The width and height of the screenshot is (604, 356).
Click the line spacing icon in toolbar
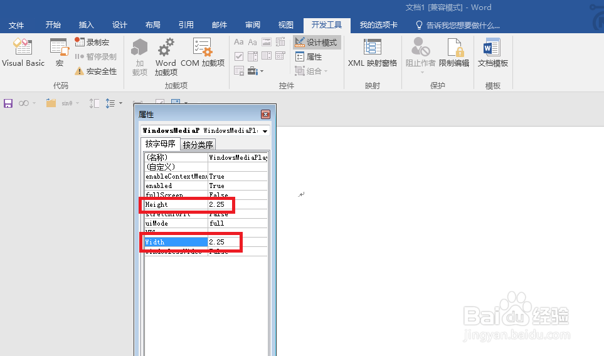[110, 103]
